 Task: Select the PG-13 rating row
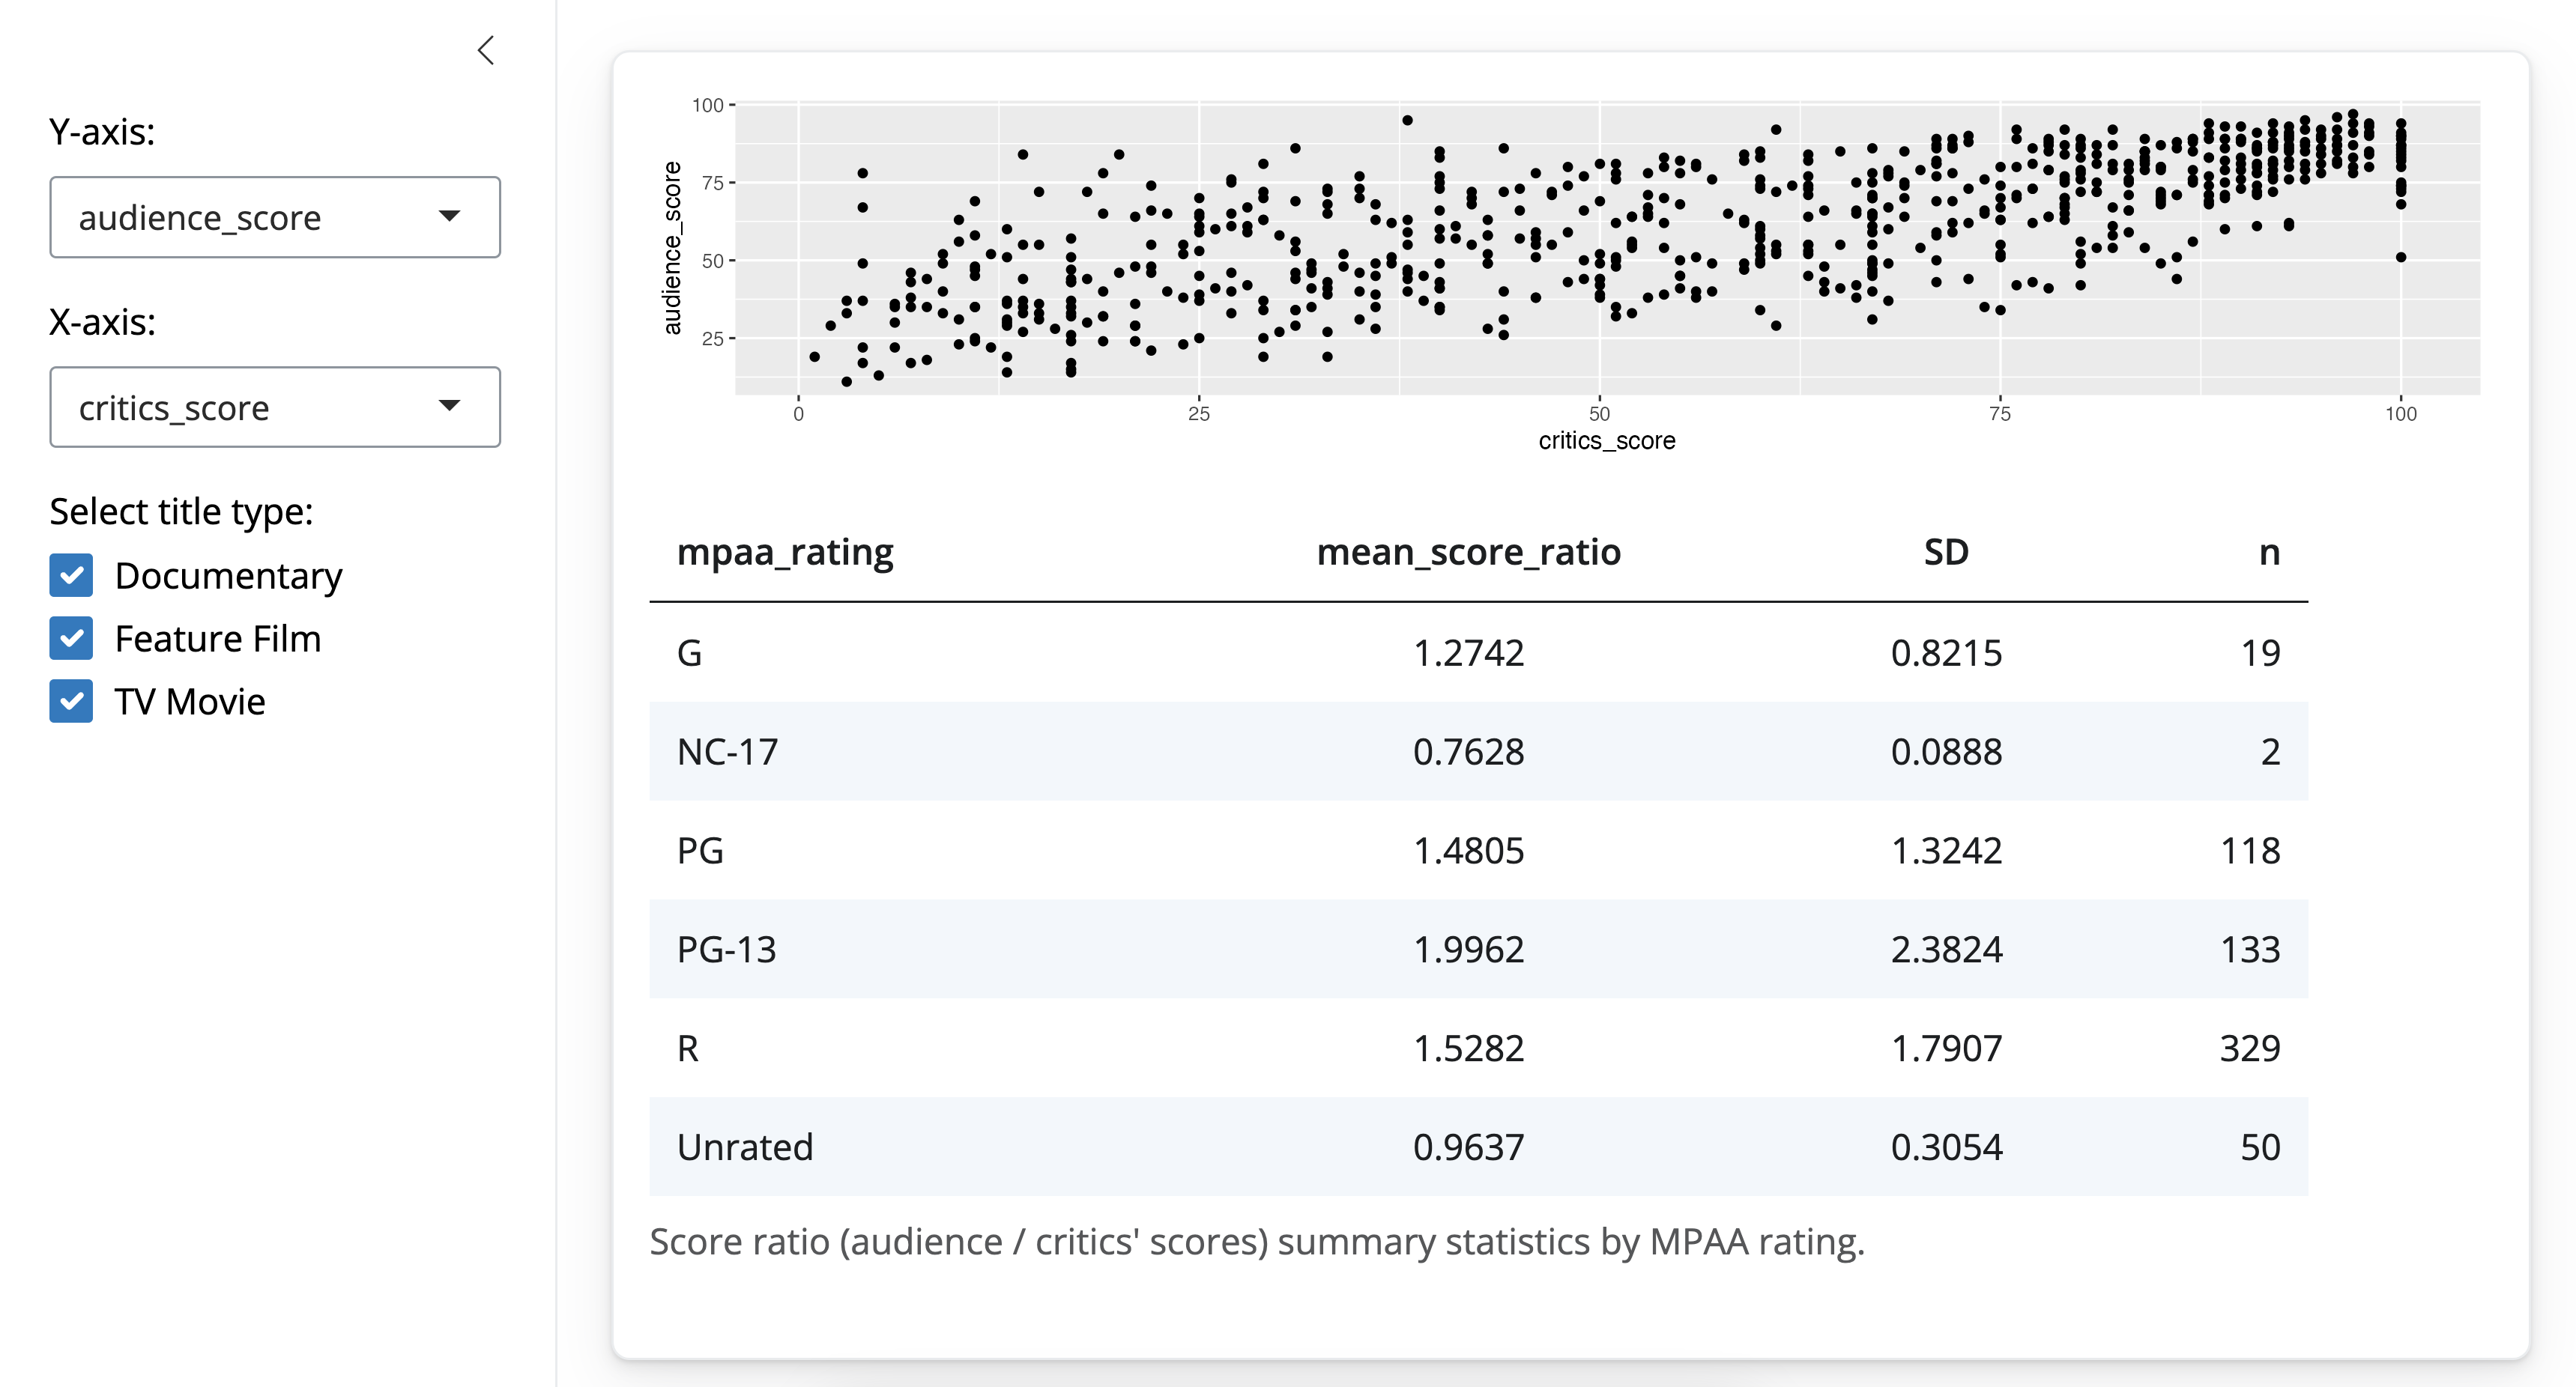pos(1478,950)
